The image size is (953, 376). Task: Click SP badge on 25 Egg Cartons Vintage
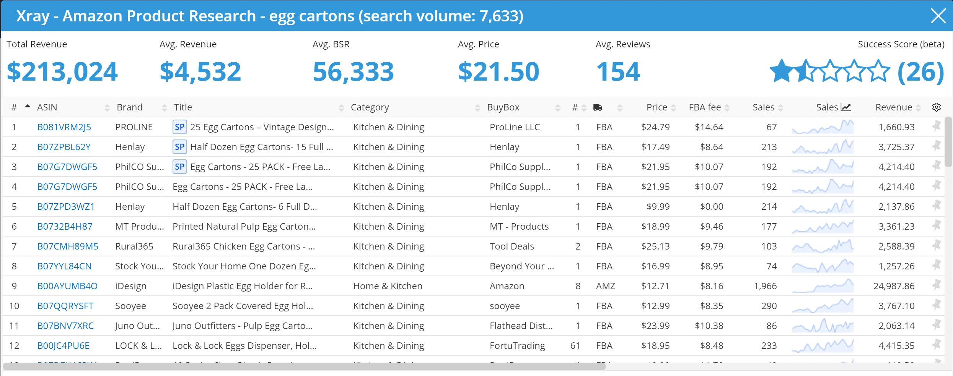(x=179, y=127)
